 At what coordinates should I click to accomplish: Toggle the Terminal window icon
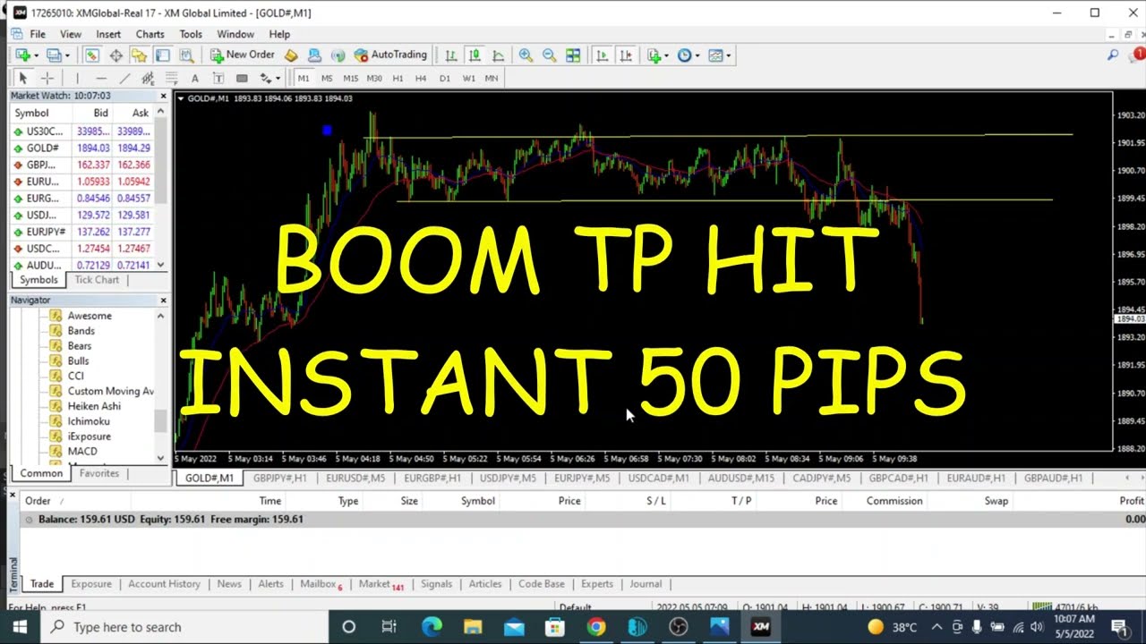click(x=162, y=55)
